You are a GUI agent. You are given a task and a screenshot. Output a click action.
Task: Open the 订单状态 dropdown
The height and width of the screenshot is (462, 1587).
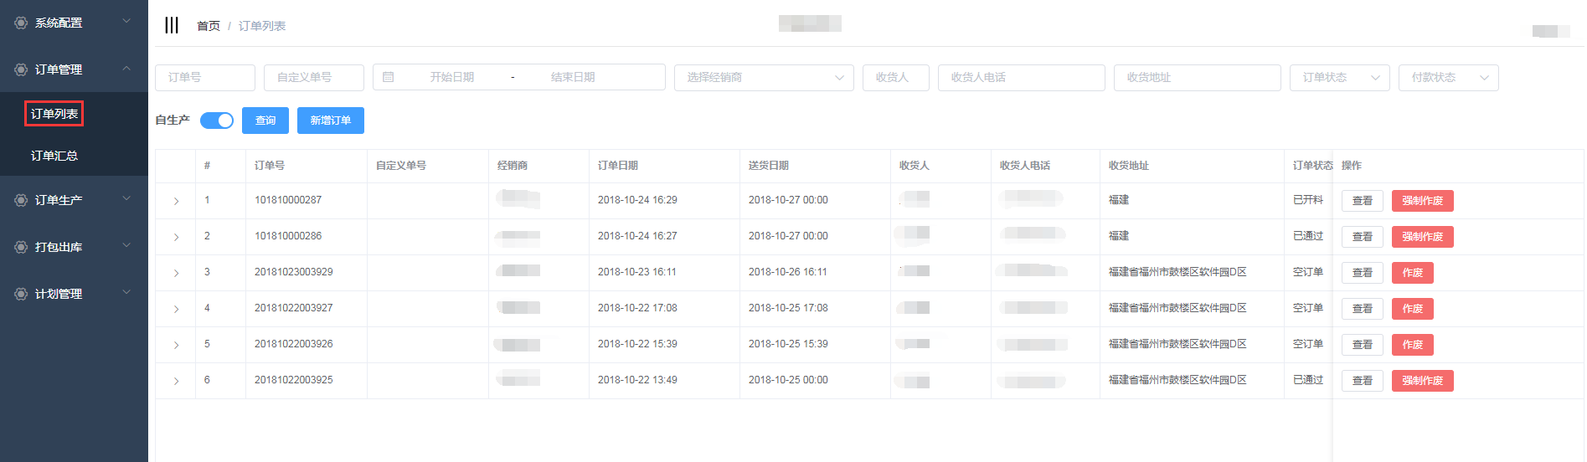(1339, 77)
